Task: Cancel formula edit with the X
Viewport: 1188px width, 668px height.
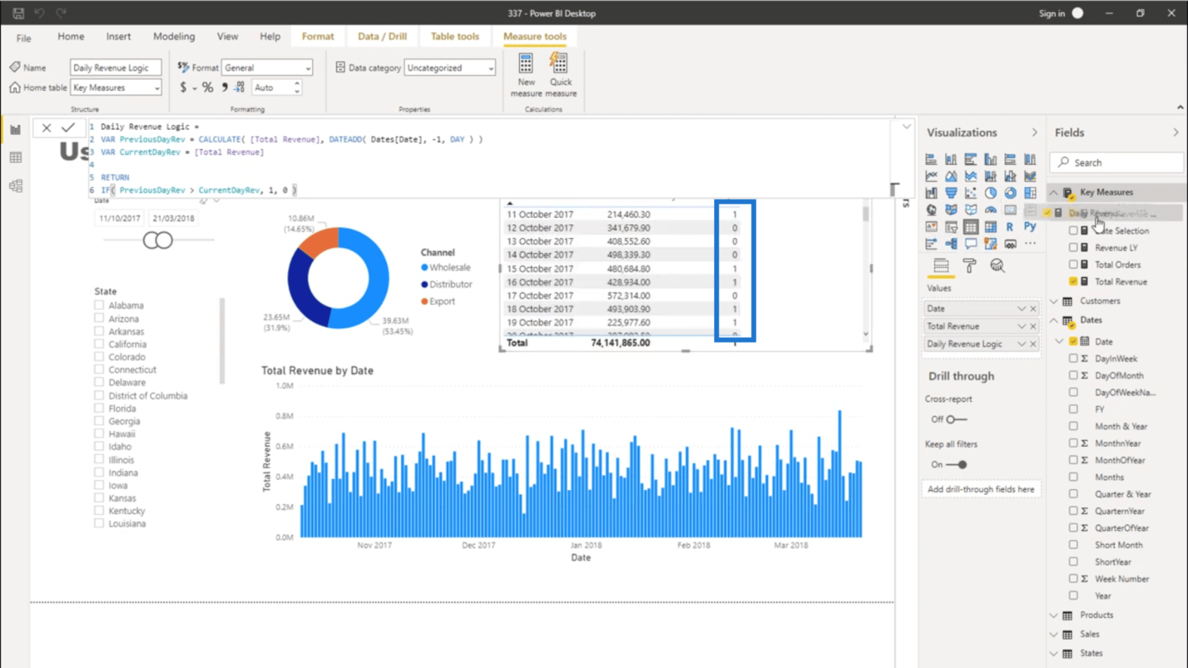Action: pos(47,128)
